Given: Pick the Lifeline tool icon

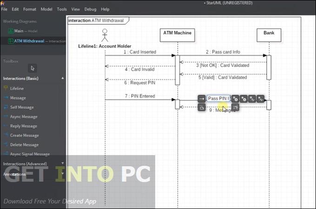Looking at the screenshot, I should coord(6,88).
